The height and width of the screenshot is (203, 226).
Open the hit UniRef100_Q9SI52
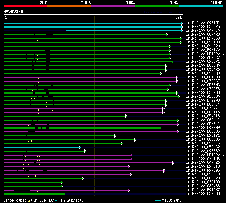(203, 23)
